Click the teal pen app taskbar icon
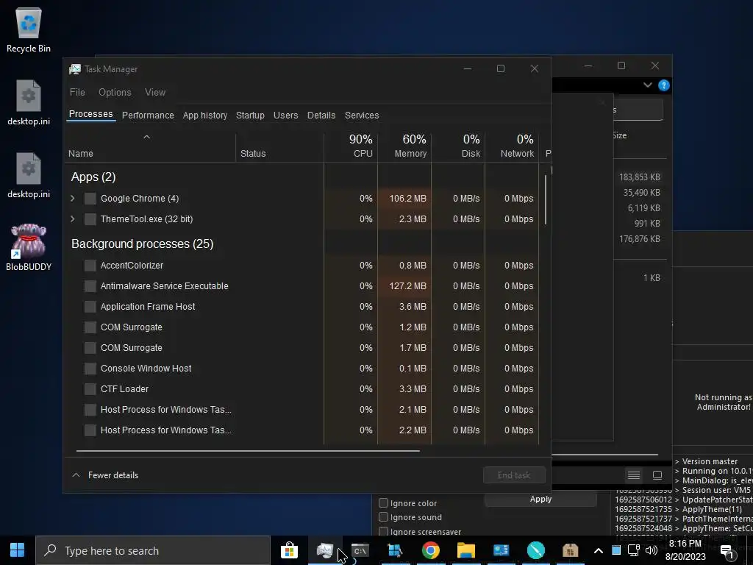Screen dimensions: 753x565 click(x=536, y=550)
